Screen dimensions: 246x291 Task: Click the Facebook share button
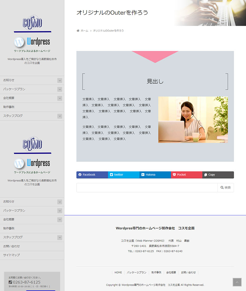[x=92, y=175]
